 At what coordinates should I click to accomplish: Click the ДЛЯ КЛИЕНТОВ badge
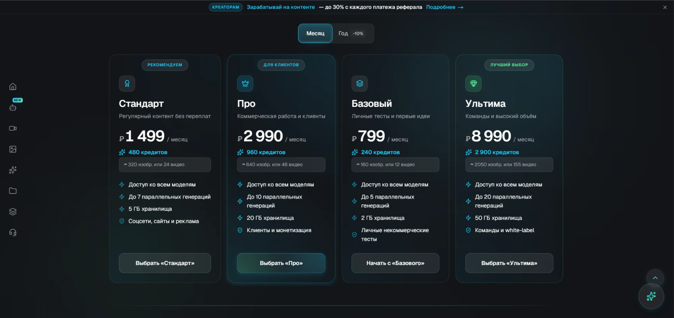(281, 65)
